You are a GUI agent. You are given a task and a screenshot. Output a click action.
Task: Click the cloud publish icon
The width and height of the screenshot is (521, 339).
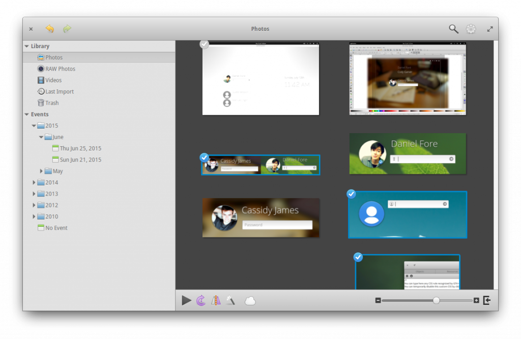250,301
